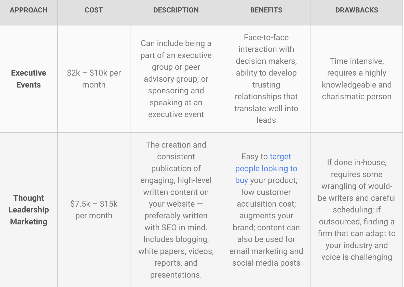Select the 'If done in-house' drawbacks text
Screen dimensions: 404x287
pyautogui.click(x=357, y=210)
